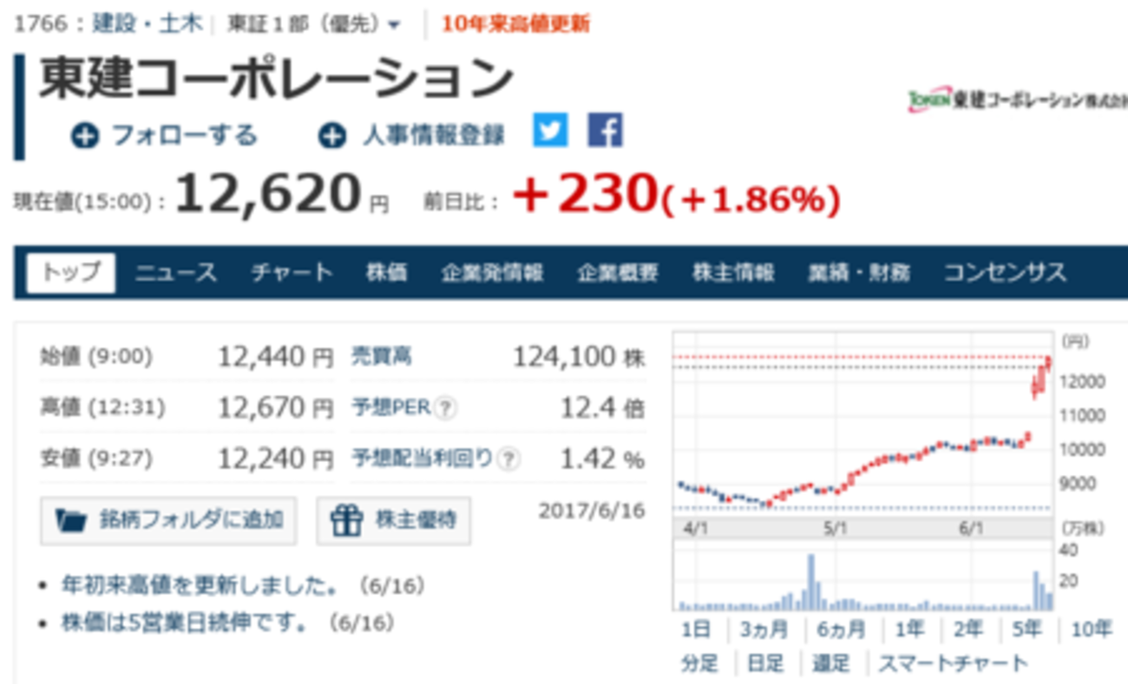Click the folder icon in 銘柄フォルダに追加
This screenshot has width=1128, height=684.
(x=71, y=520)
